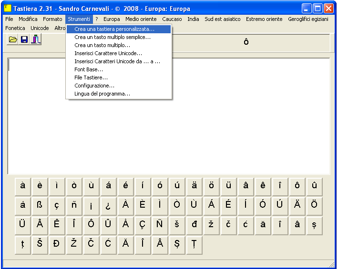Click the 'è' character key
This screenshot has height=269, width=338.
coord(40,186)
